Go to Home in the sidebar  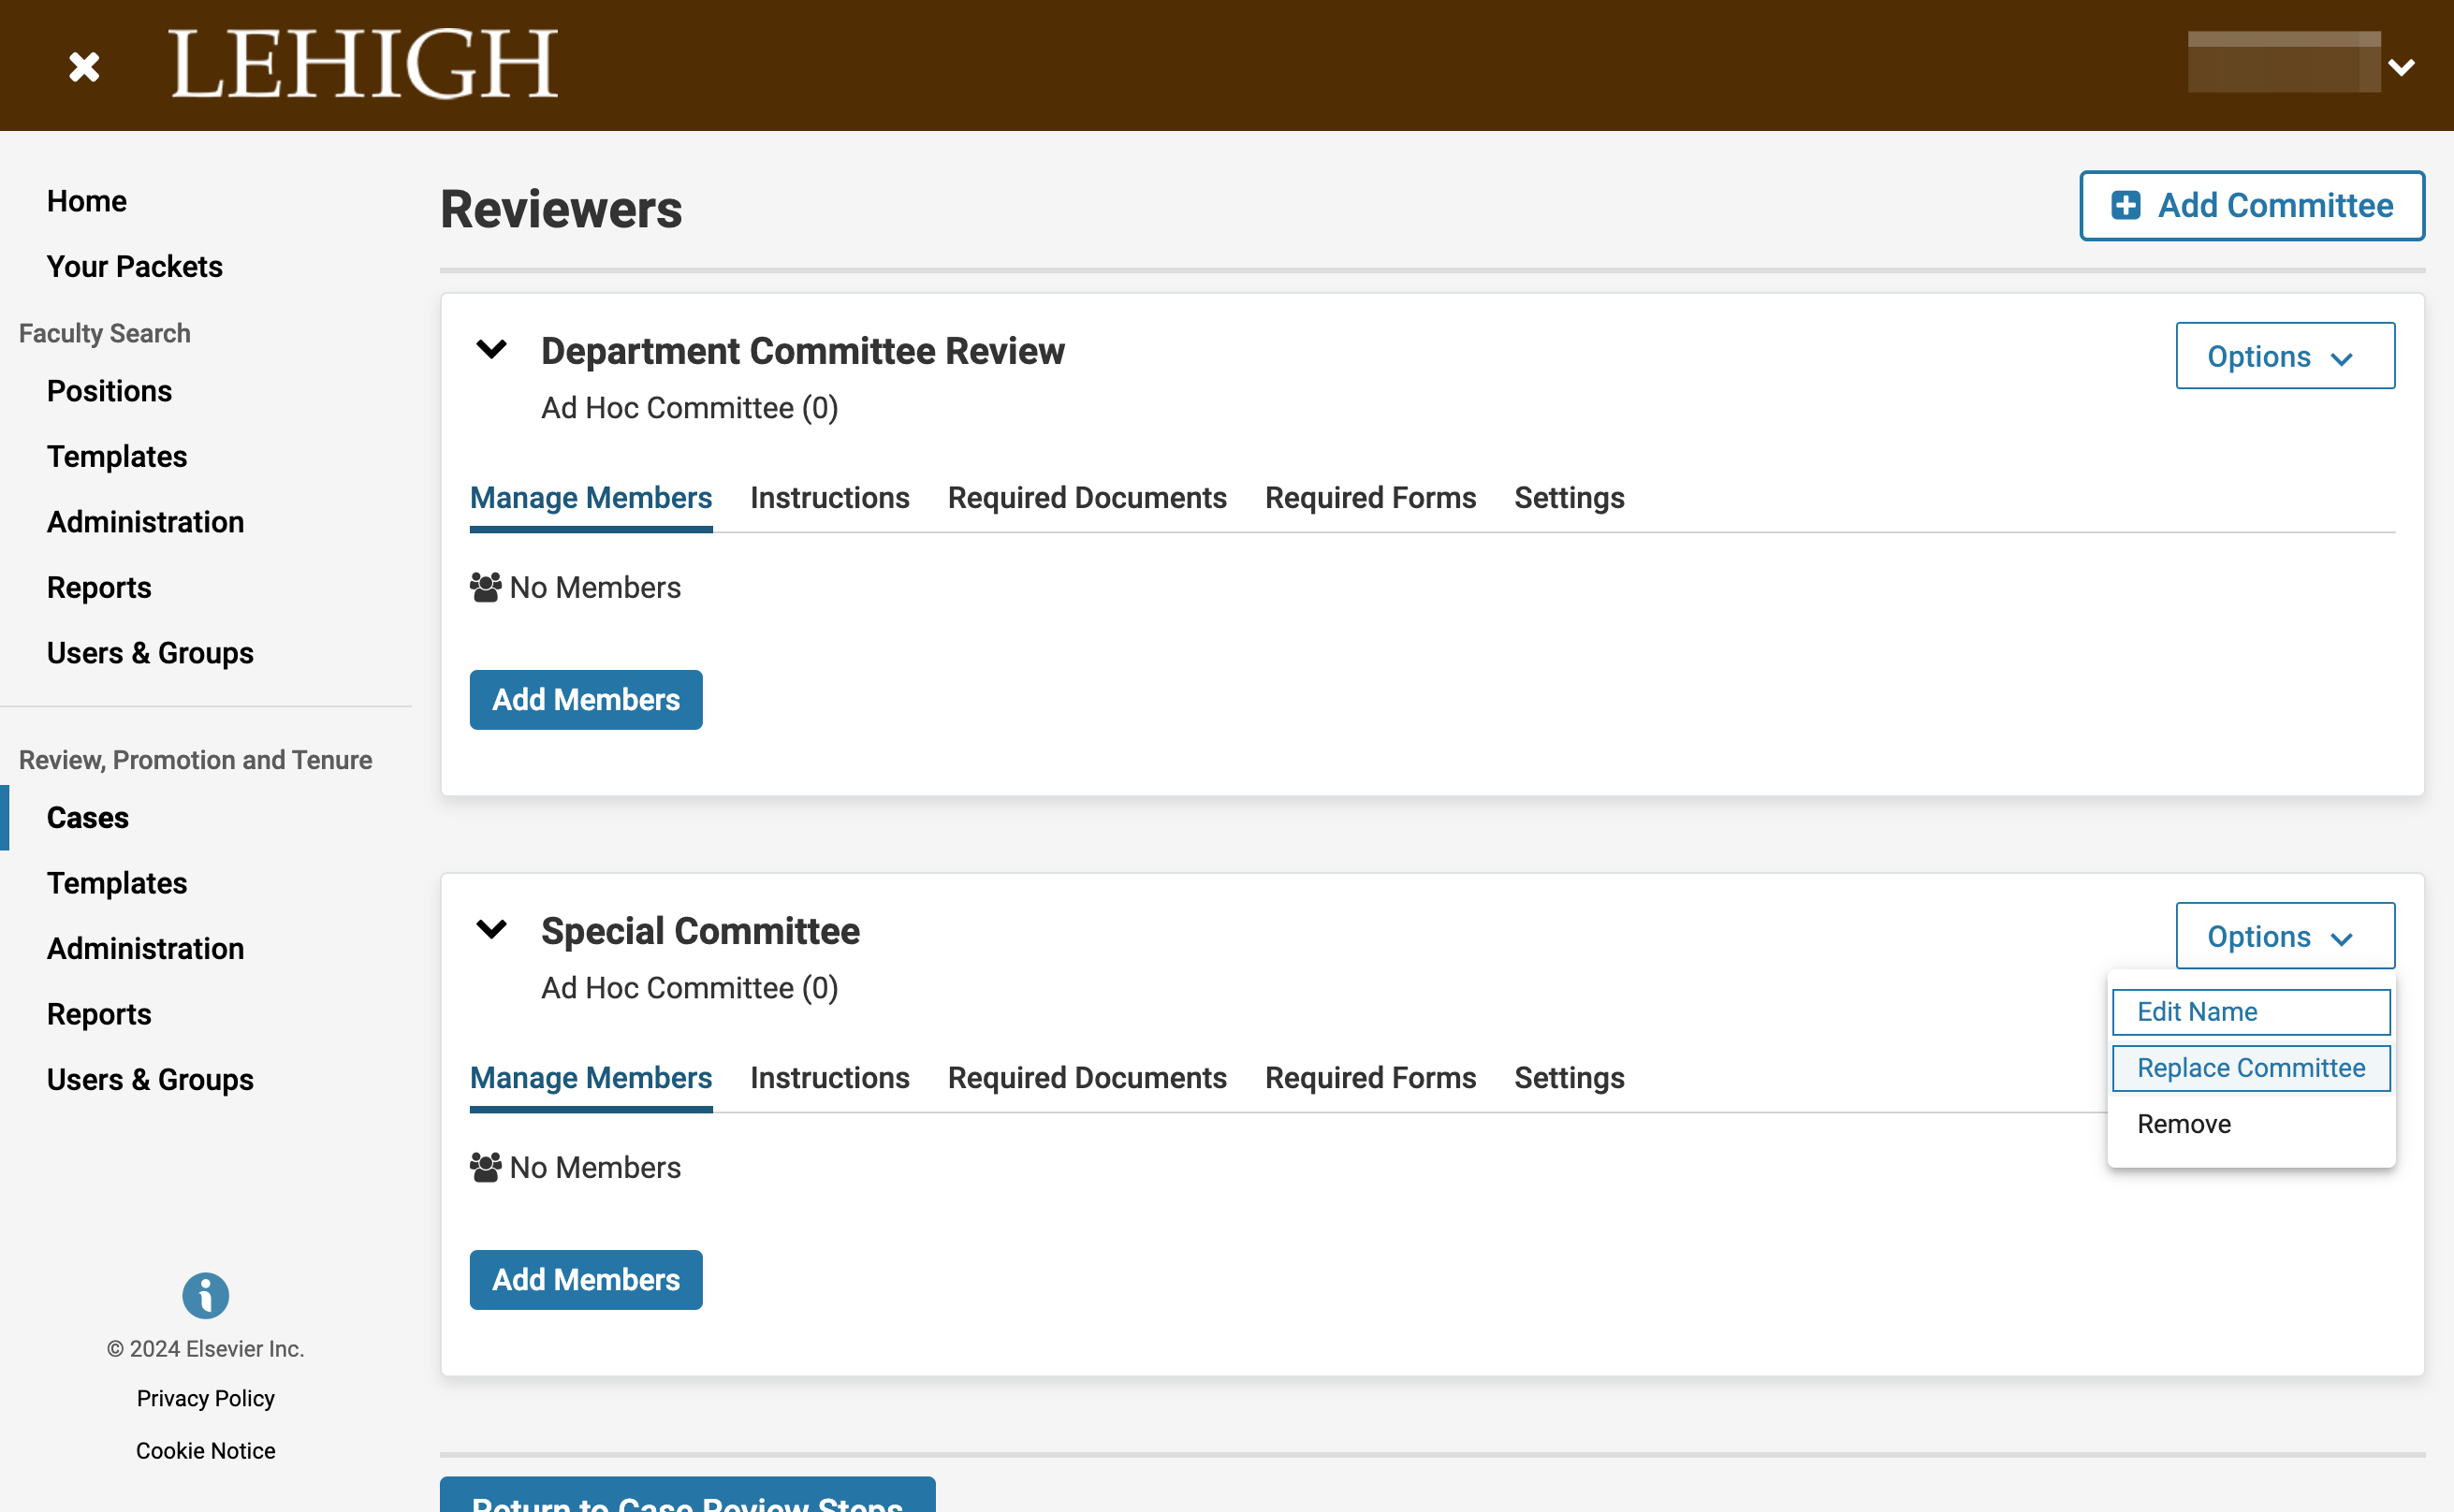tap(86, 201)
